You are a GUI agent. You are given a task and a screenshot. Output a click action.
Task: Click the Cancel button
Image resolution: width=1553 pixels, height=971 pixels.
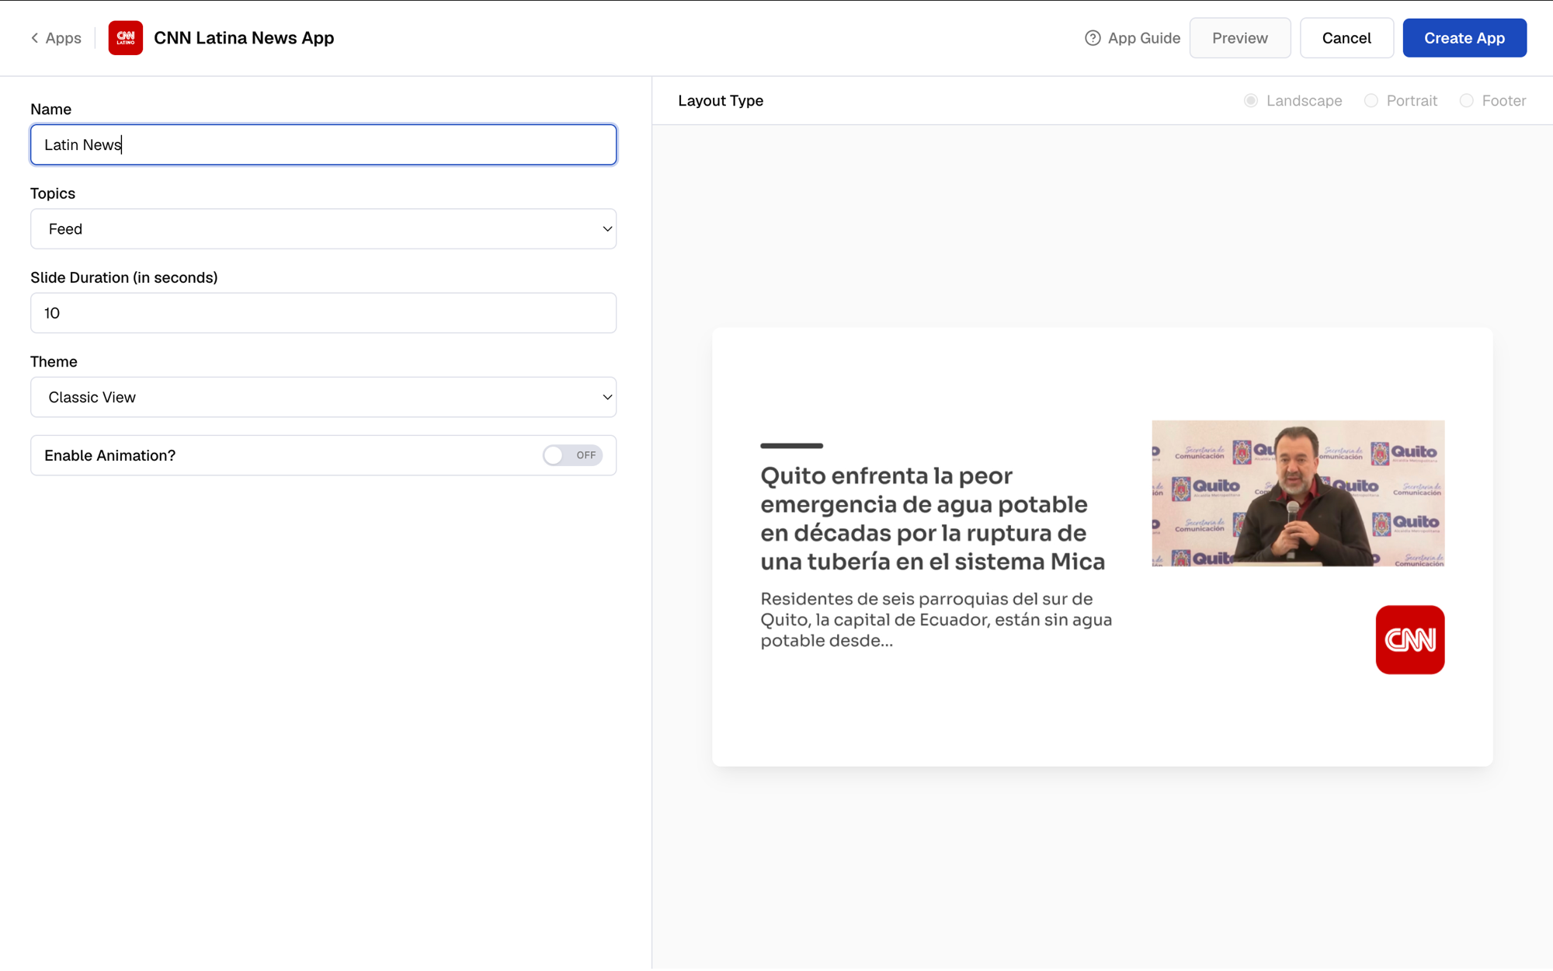click(x=1346, y=38)
